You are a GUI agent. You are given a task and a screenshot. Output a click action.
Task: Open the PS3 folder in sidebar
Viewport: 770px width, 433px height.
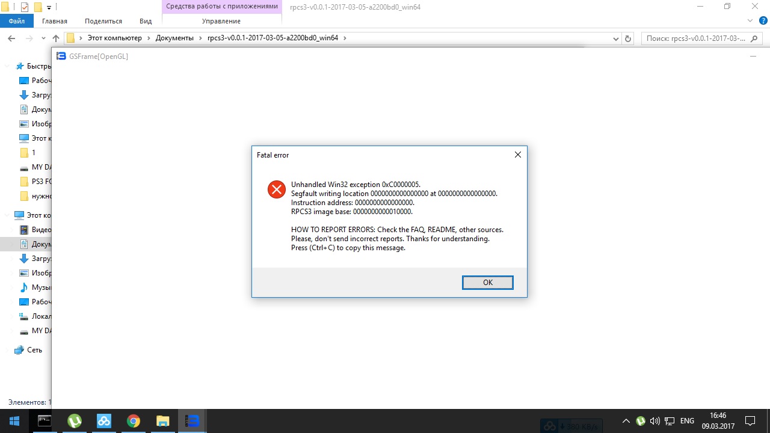(35, 182)
